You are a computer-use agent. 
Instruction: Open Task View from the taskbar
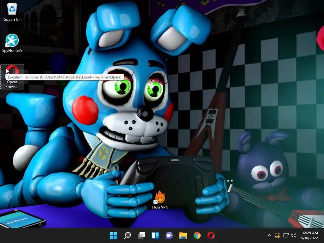coord(141,235)
